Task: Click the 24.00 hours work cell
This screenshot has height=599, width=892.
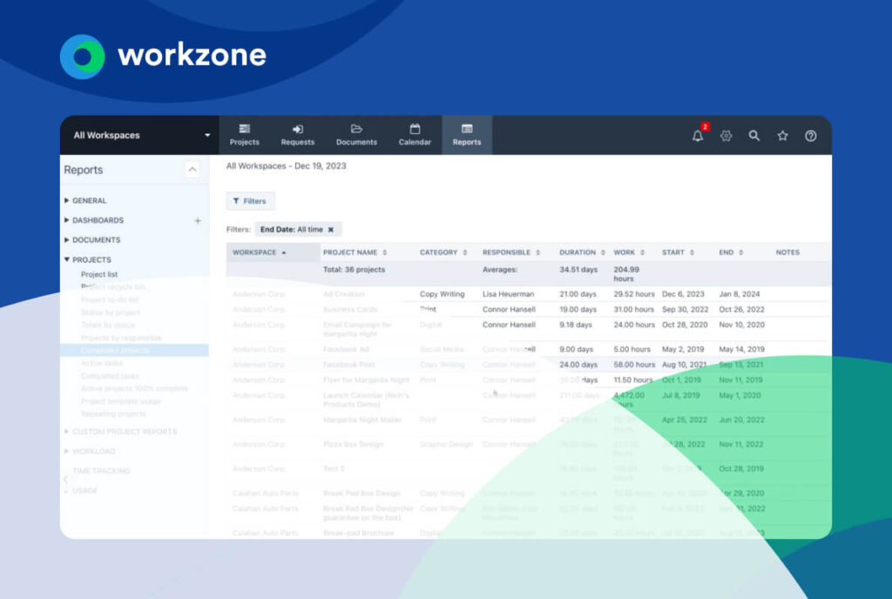Action: 634,325
